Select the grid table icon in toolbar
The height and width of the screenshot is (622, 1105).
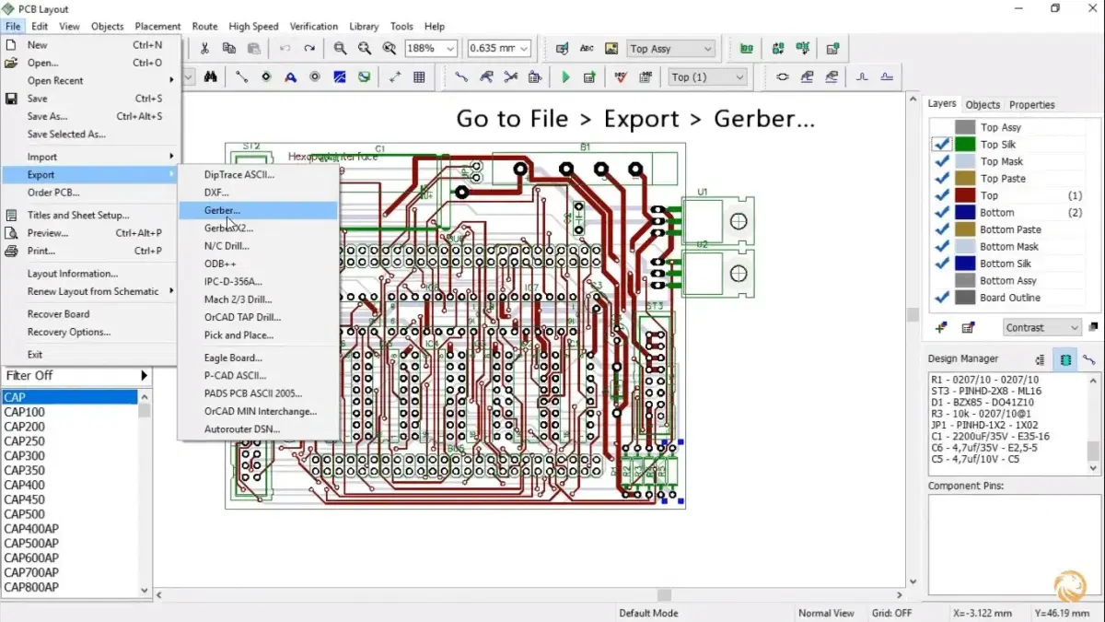[x=420, y=77]
